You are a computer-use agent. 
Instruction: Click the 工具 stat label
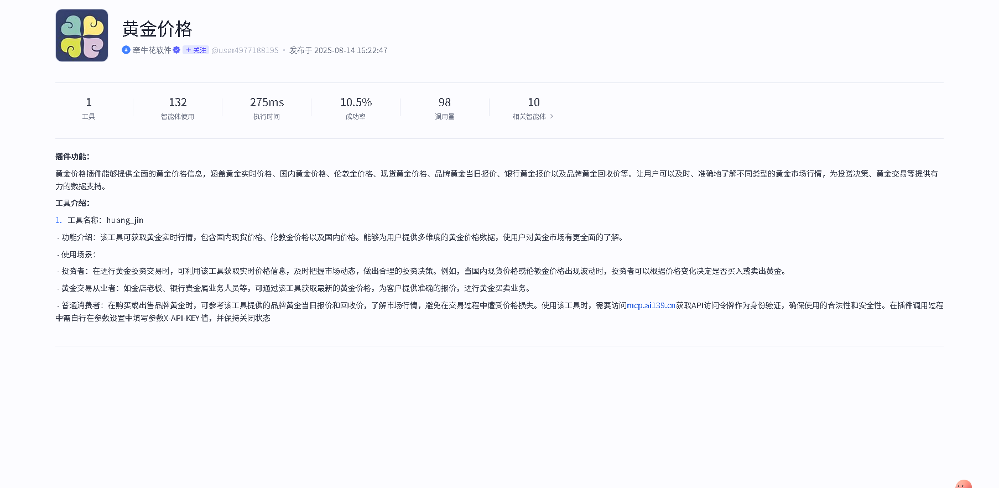(89, 117)
